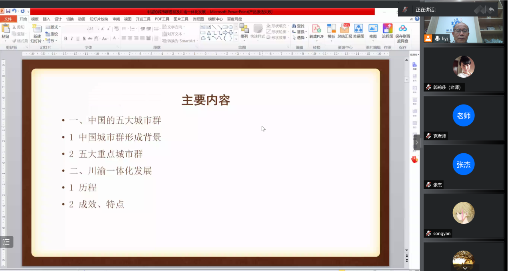Click the File (文件) button
The height and width of the screenshot is (271, 508).
pos(8,19)
